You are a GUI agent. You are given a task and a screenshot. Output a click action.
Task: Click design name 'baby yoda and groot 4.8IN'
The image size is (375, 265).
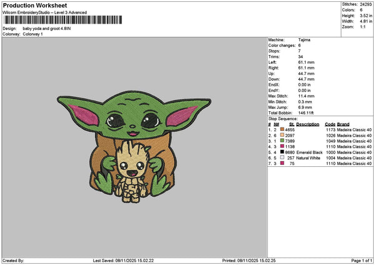point(47,29)
